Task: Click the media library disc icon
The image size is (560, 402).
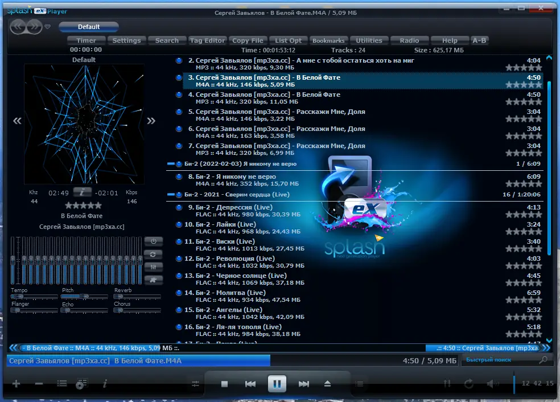Action: click(x=81, y=384)
